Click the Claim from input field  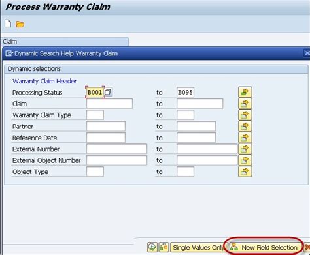click(109, 104)
